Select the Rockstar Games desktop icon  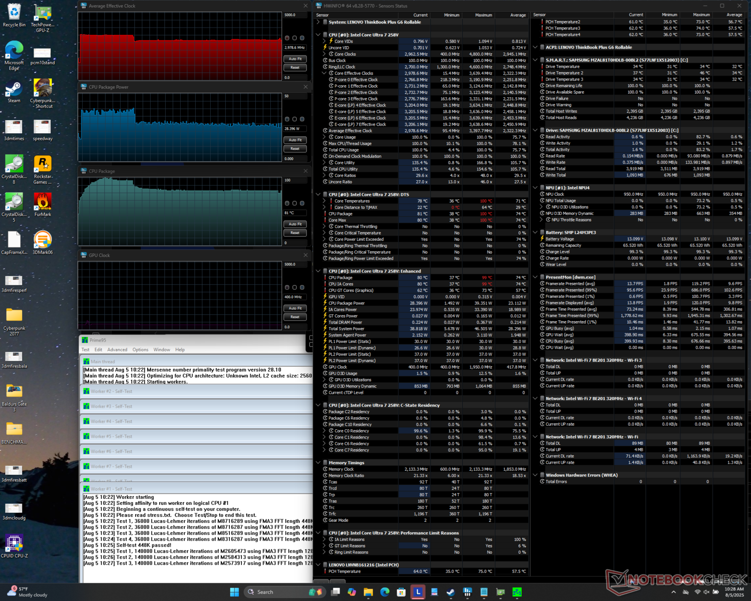[43, 170]
